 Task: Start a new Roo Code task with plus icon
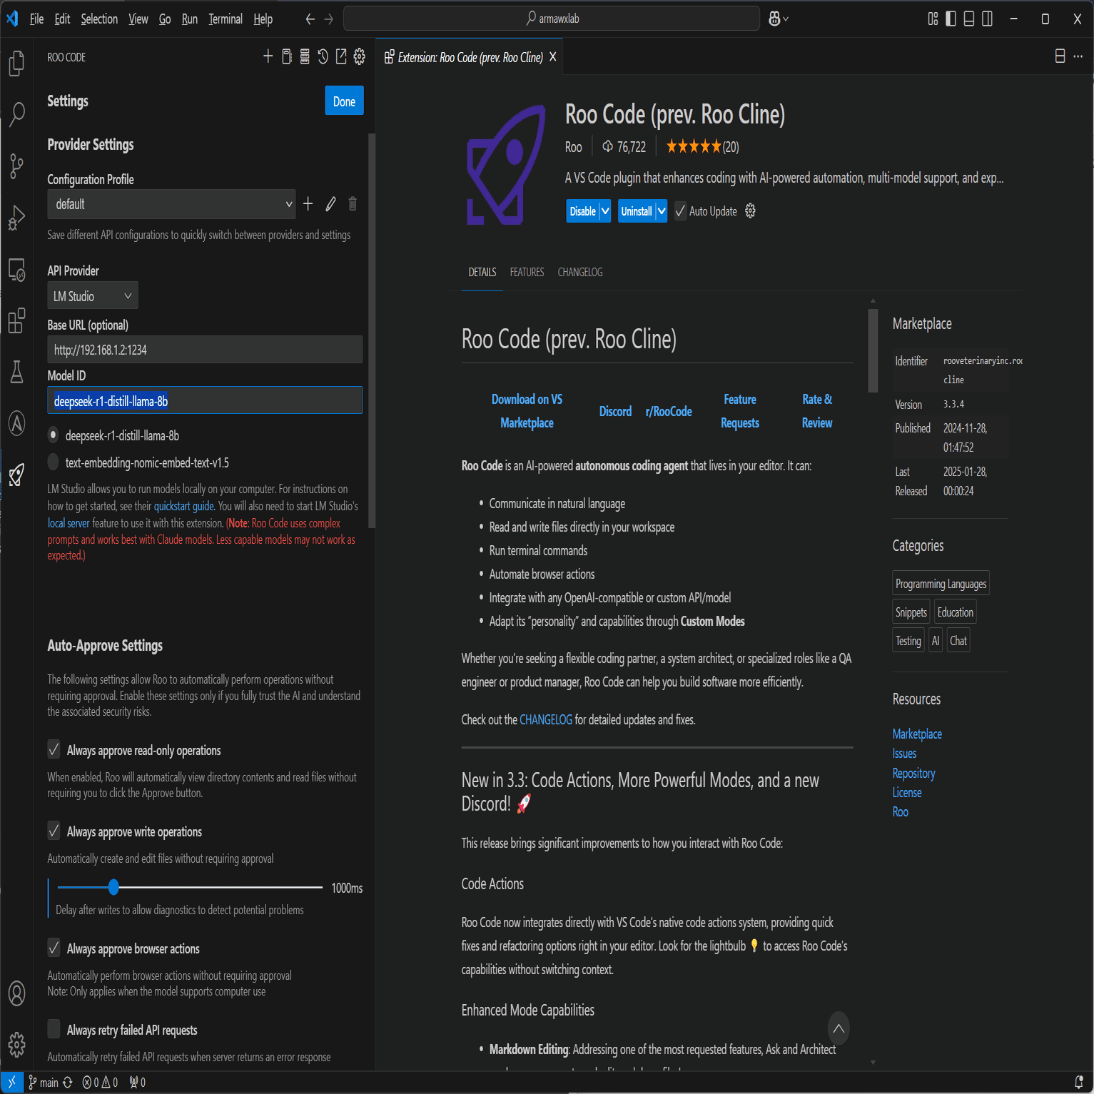point(268,56)
